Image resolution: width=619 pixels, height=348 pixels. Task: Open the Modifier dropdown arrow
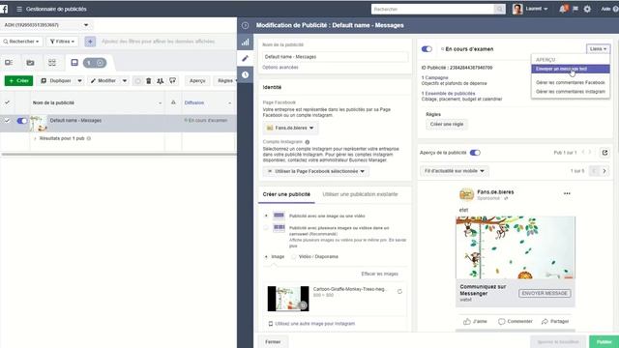tap(125, 81)
